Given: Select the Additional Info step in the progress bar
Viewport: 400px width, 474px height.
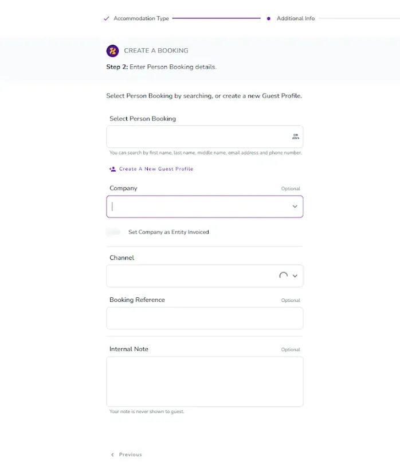Looking at the screenshot, I should coord(296,18).
